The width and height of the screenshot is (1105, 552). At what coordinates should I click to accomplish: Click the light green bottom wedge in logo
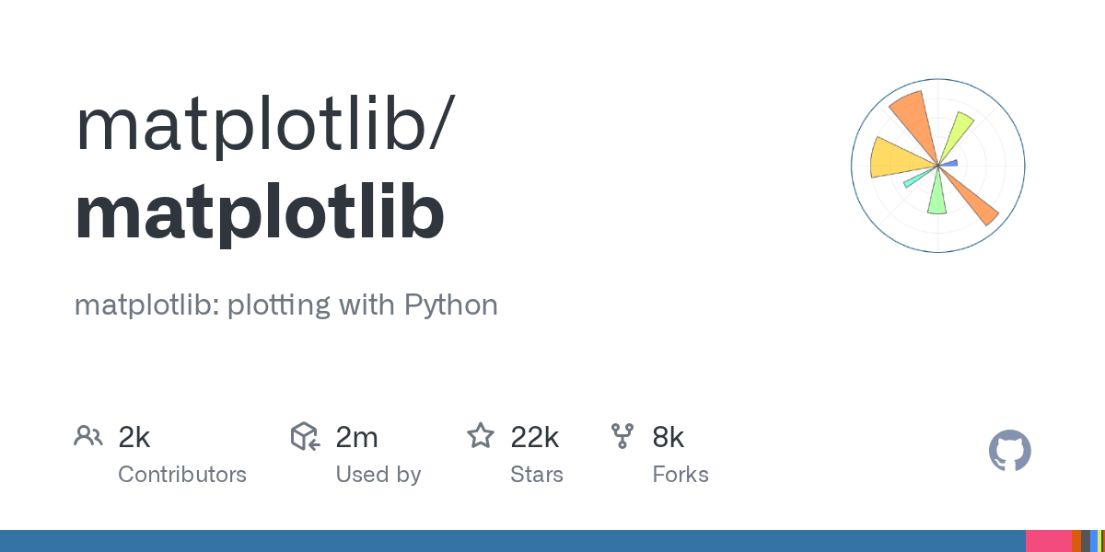(936, 196)
